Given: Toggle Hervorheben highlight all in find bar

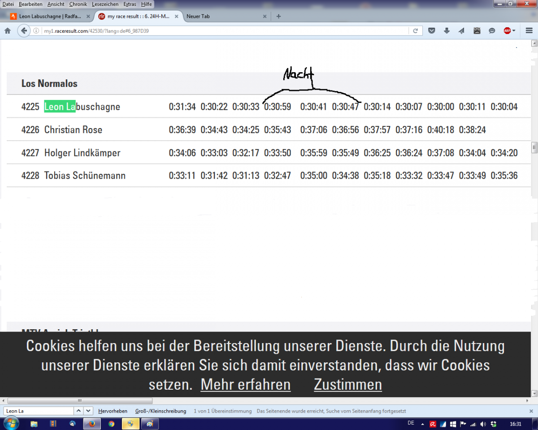Looking at the screenshot, I should (x=113, y=411).
